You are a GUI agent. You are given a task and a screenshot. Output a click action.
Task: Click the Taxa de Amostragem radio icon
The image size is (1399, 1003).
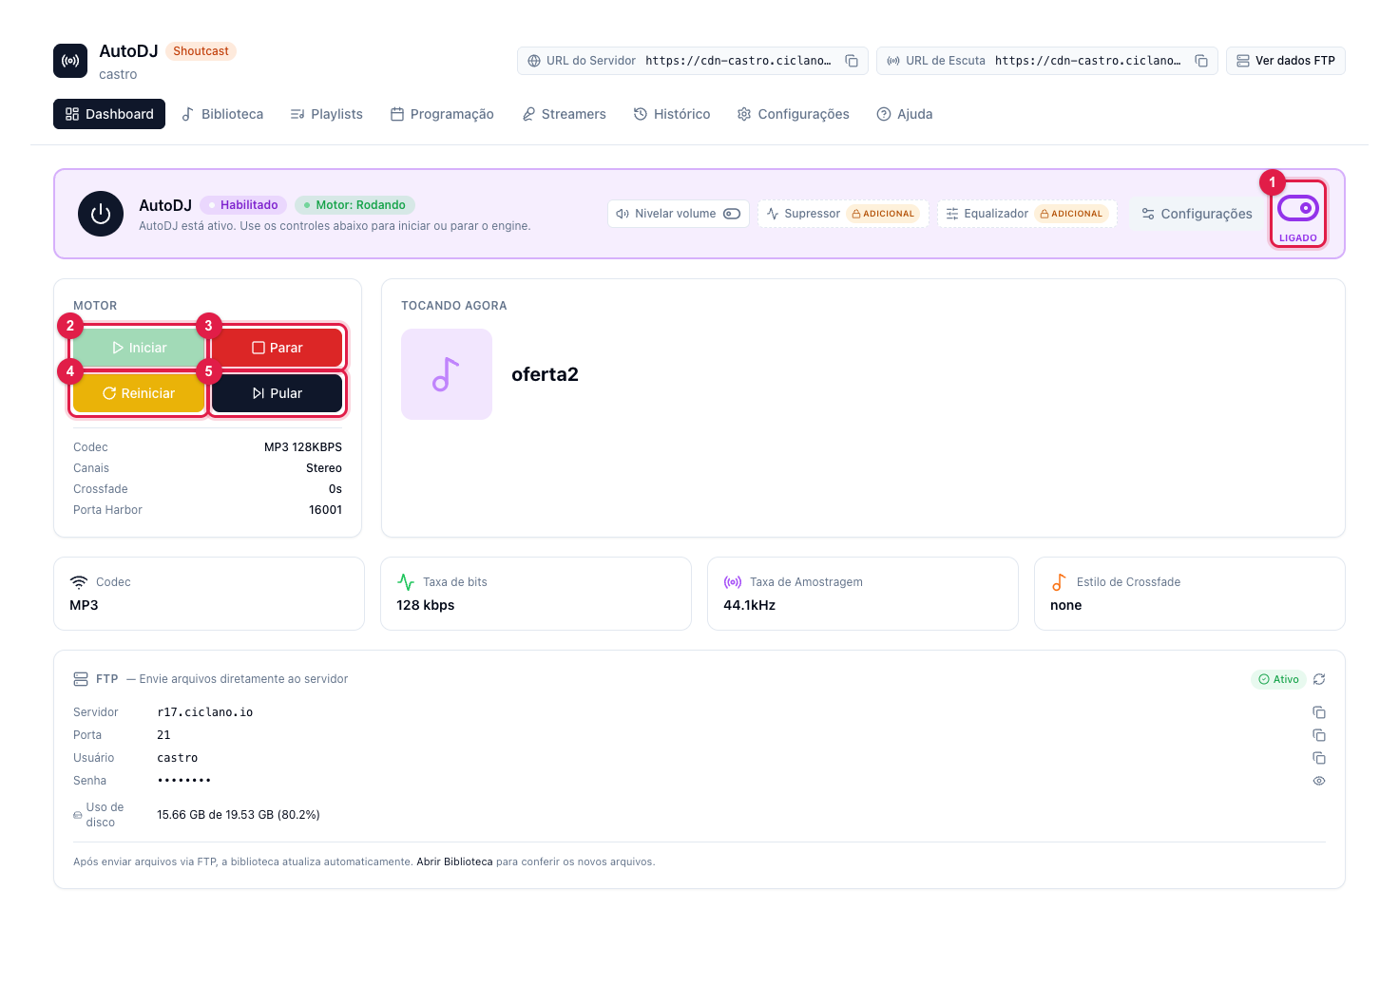(x=733, y=582)
